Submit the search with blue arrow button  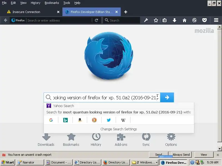[167, 97]
